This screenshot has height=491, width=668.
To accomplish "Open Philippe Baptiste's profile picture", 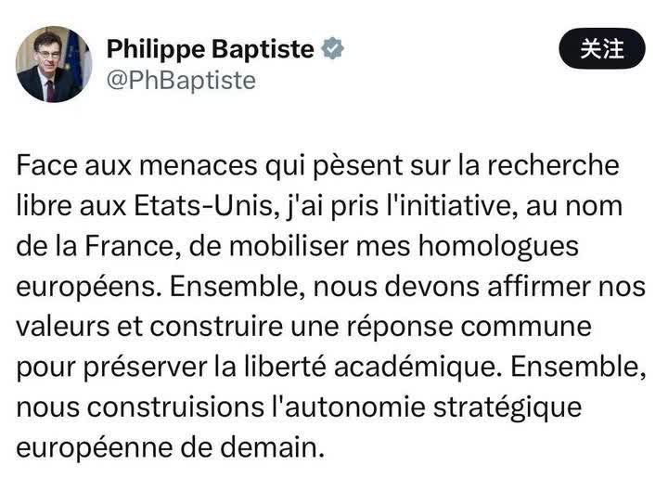I will point(54,64).
